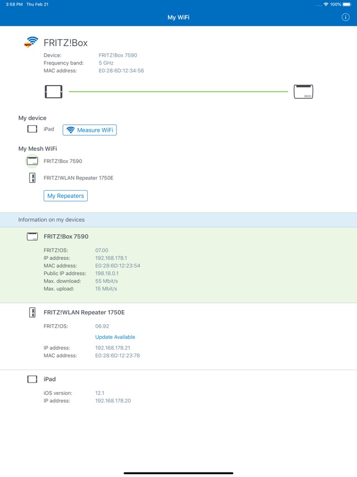
Task: Open the info icon in the header
Action: coord(345,17)
